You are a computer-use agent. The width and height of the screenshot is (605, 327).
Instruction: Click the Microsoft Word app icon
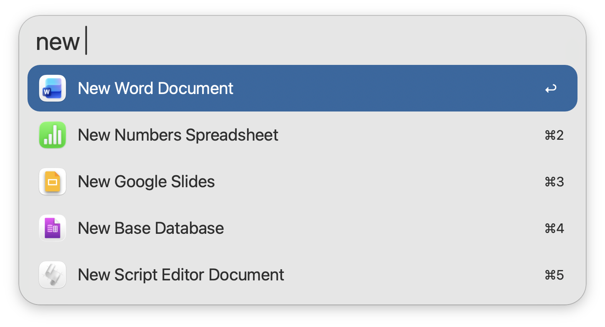[52, 88]
